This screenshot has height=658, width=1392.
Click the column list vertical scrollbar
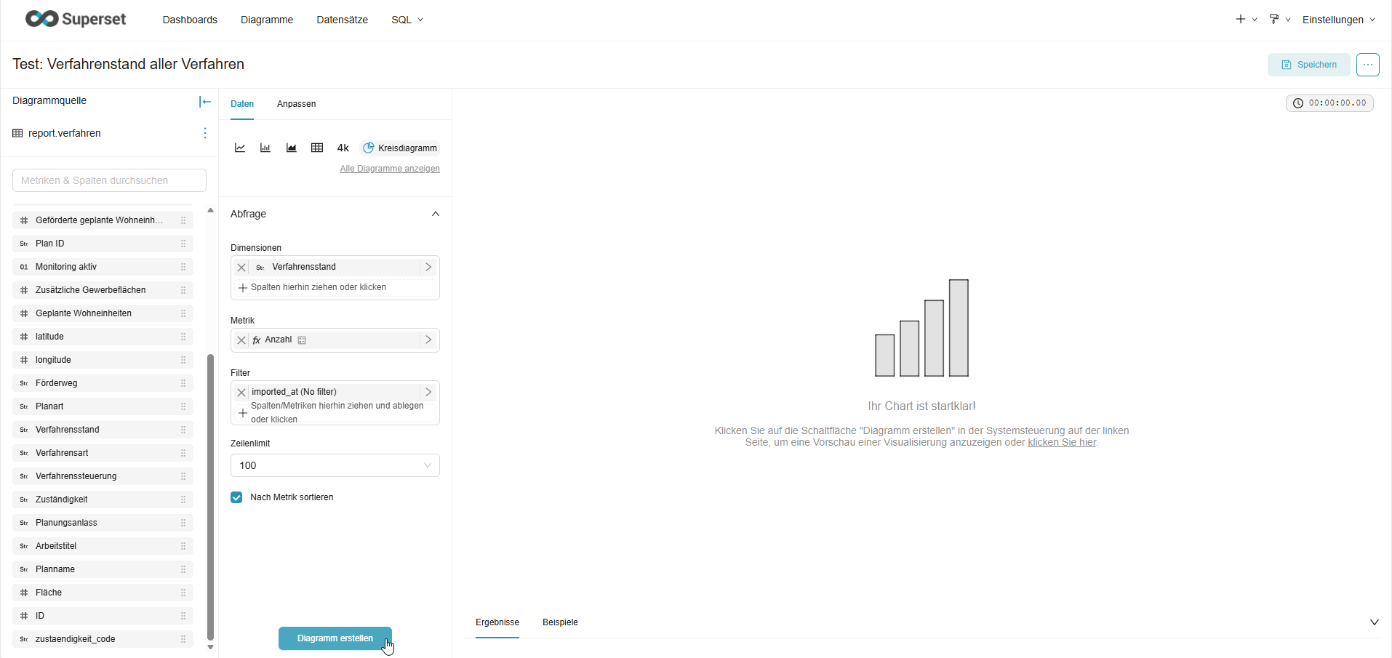click(211, 494)
